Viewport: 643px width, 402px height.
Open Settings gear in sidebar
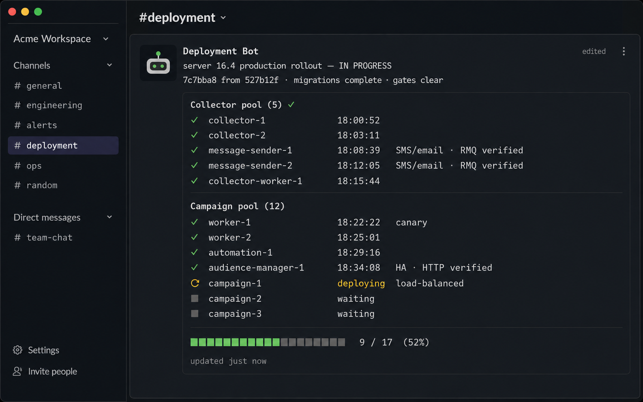pyautogui.click(x=17, y=350)
